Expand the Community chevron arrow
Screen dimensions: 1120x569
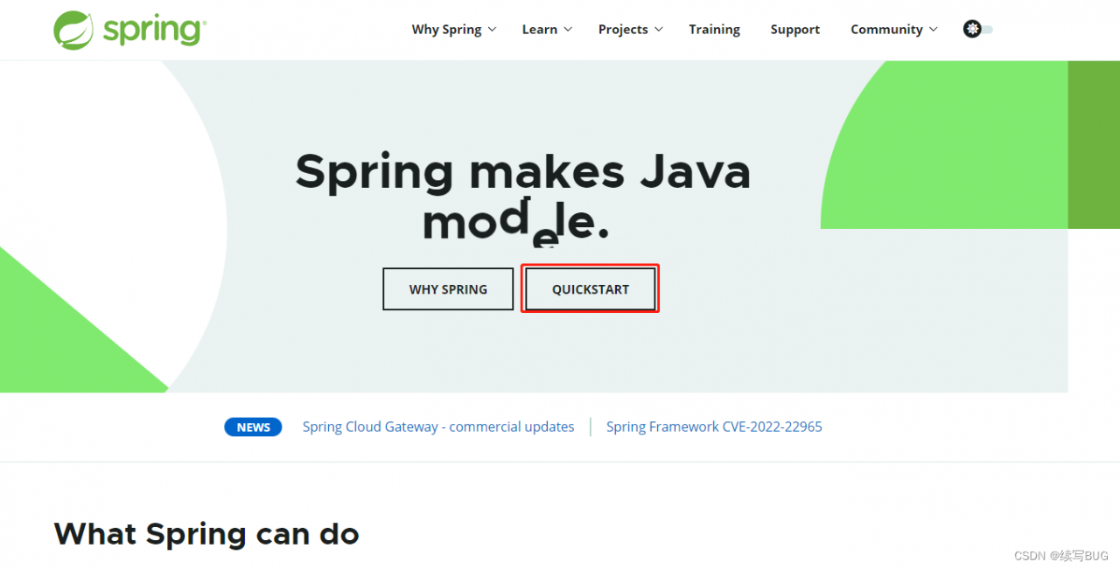click(933, 29)
